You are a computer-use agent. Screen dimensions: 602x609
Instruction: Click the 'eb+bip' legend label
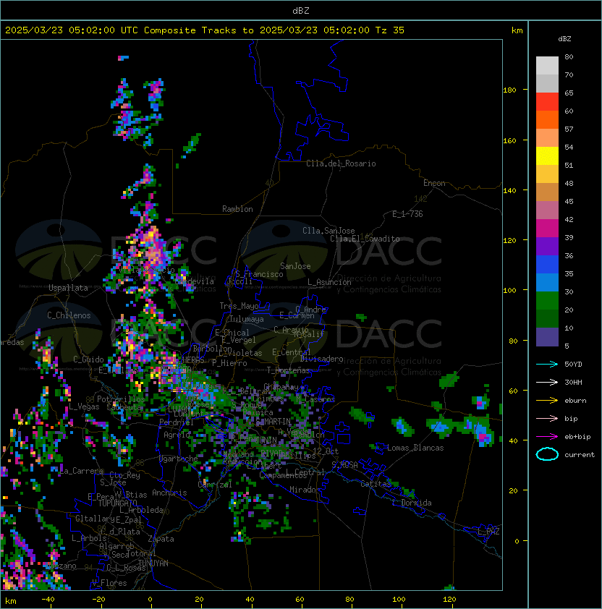pos(577,437)
